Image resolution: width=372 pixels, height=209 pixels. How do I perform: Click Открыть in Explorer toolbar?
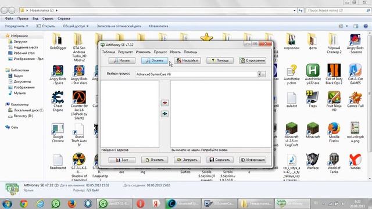45,26
